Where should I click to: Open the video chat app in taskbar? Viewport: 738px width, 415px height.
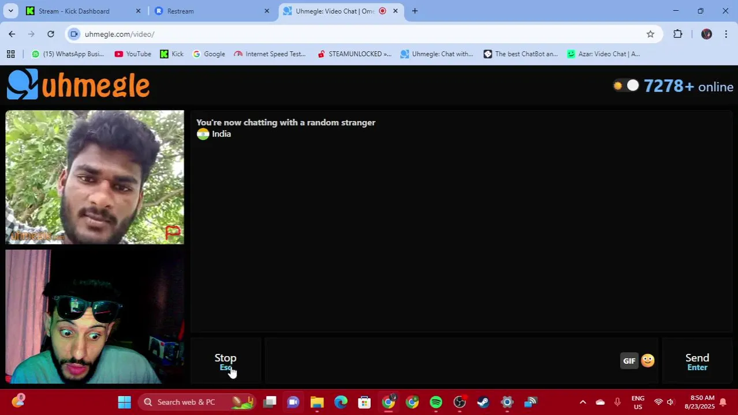[293, 402]
